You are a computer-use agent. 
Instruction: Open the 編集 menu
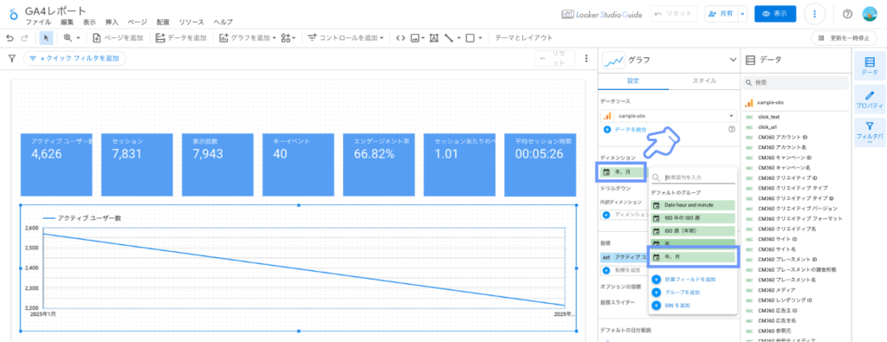coord(67,22)
